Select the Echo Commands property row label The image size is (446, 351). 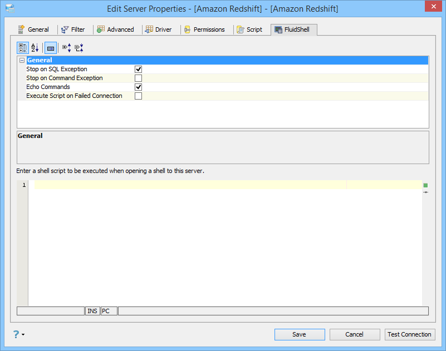pyautogui.click(x=48, y=87)
